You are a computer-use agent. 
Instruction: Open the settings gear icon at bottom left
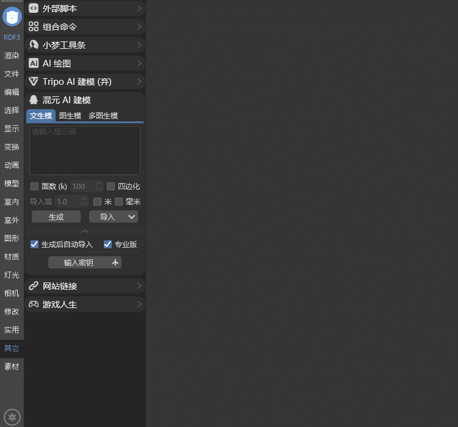12,417
